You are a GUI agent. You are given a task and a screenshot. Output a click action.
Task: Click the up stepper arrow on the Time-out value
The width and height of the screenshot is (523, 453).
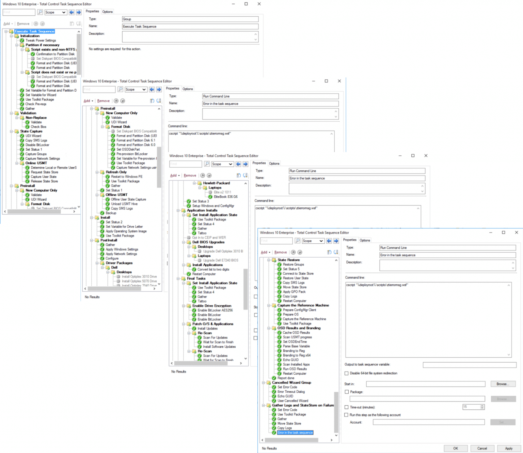point(482,405)
